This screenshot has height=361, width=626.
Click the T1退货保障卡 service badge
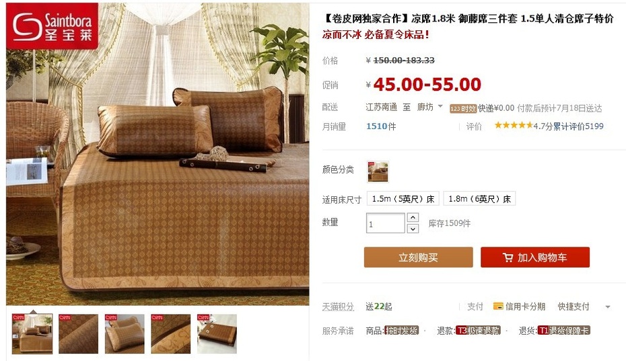(x=563, y=331)
